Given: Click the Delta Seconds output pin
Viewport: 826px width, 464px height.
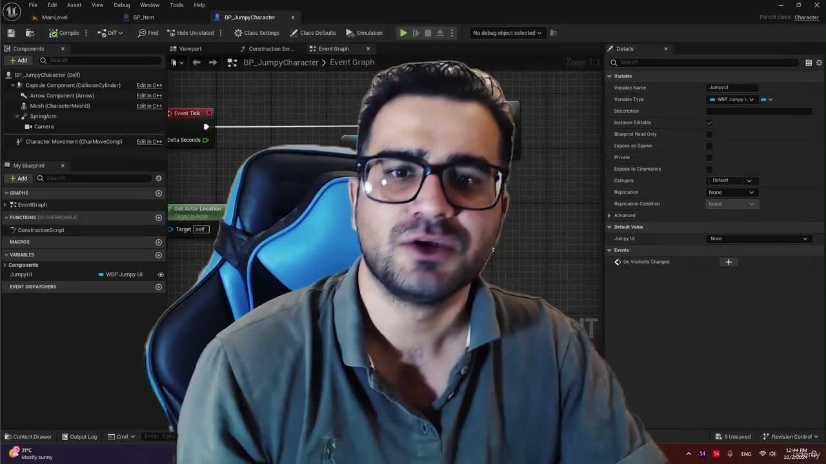Looking at the screenshot, I should (x=205, y=140).
